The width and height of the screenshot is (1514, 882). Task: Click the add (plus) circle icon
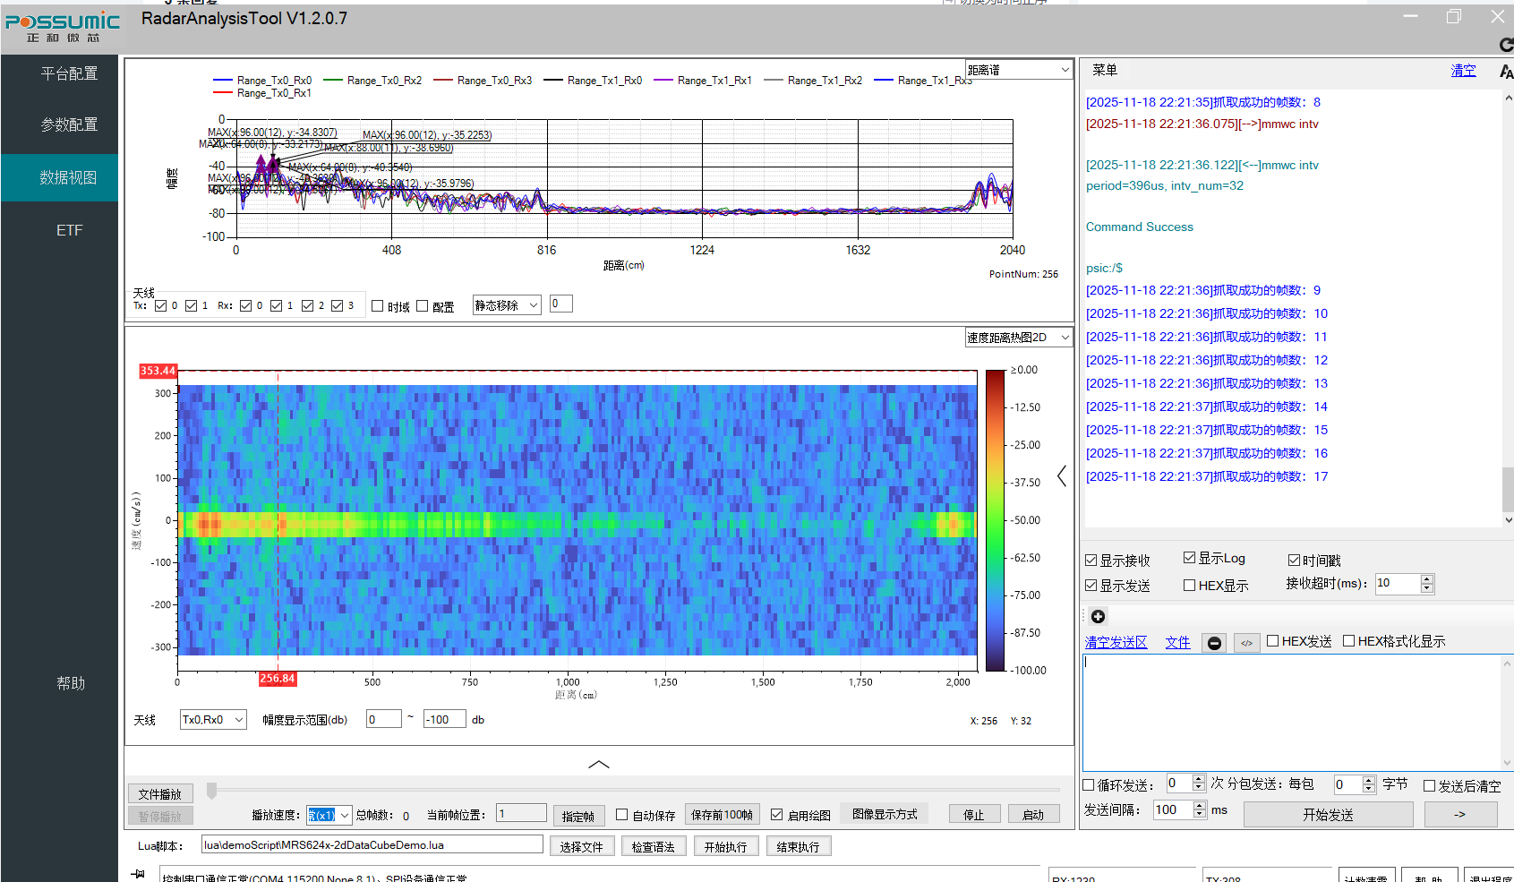tap(1098, 616)
